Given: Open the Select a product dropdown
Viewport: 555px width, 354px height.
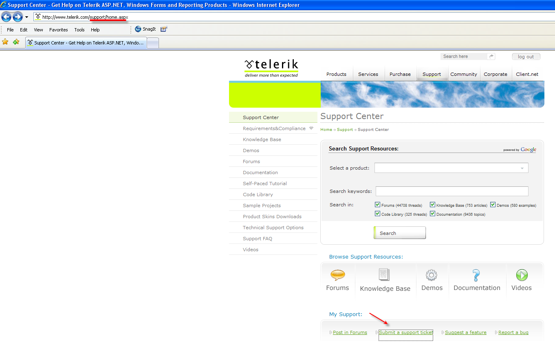Looking at the screenshot, I should (451, 168).
